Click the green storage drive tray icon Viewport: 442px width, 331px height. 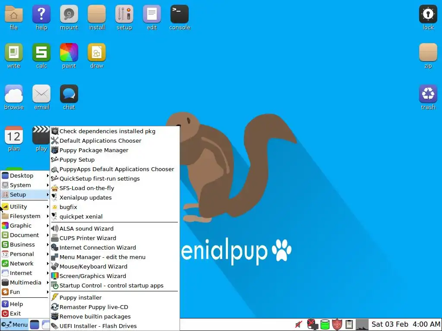click(325, 325)
